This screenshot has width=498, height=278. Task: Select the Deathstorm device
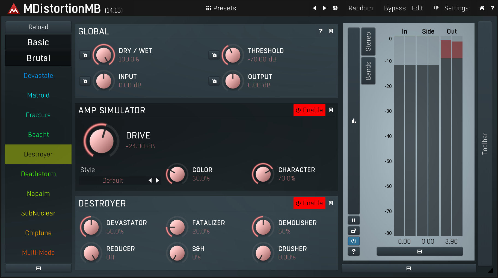pyautogui.click(x=38, y=174)
